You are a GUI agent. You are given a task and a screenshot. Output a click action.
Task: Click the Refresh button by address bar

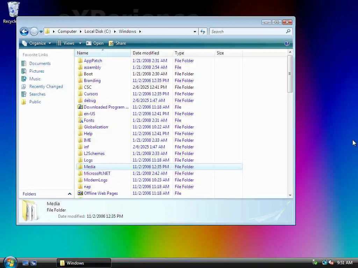tap(203, 31)
